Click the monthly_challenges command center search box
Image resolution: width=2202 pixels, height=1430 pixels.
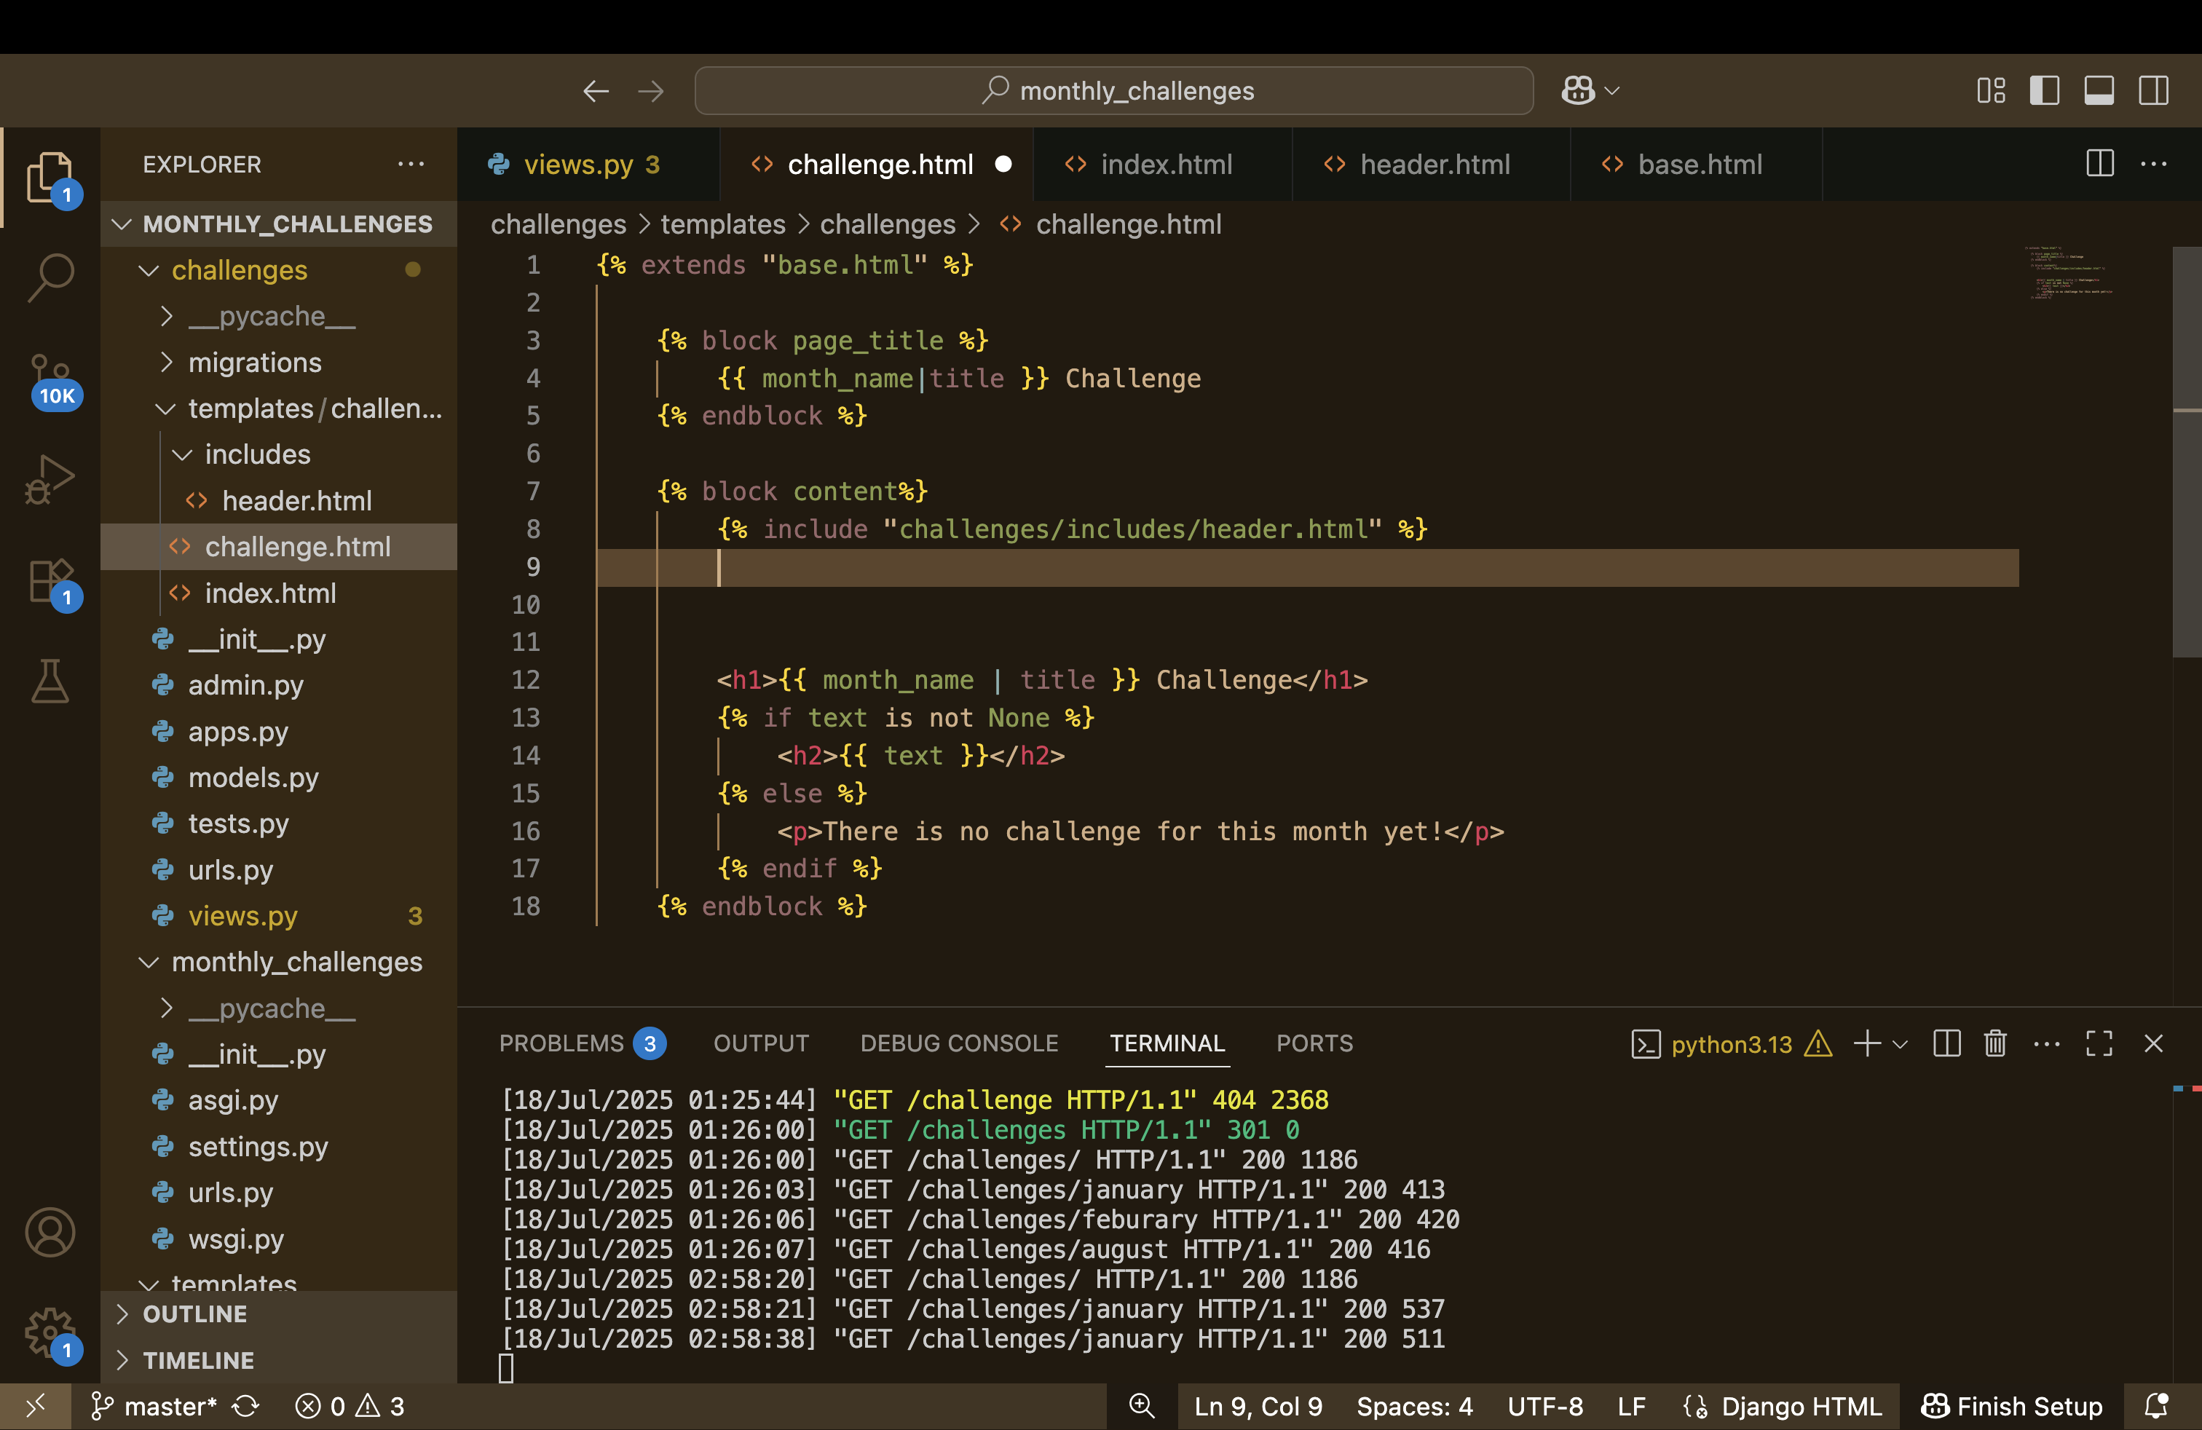click(x=1114, y=90)
